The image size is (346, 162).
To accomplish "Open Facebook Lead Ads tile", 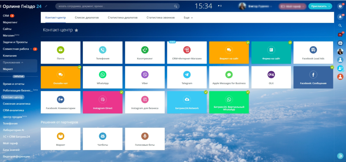I will tap(313, 52).
